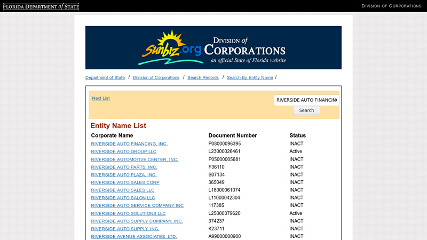Viewport: 427px width, 240px height.
Task: Select document number 365049
Action: 217,182
